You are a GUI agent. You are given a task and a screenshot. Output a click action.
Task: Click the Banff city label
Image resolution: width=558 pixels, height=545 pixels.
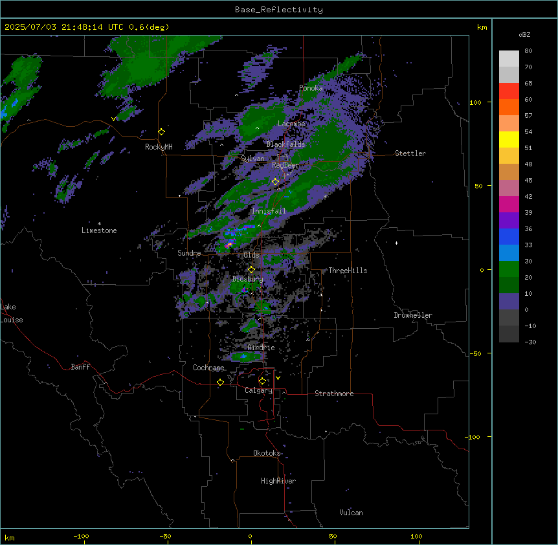[80, 367]
